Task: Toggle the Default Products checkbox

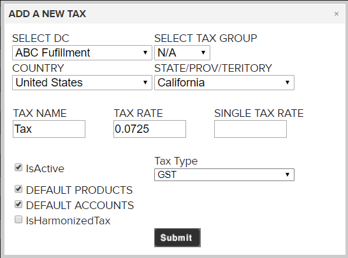Action: pyautogui.click(x=18, y=189)
